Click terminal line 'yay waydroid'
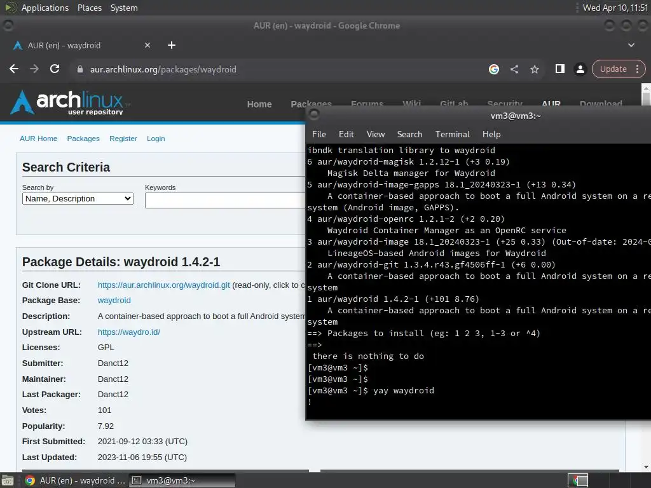Viewport: 651px width, 488px height. click(x=403, y=391)
